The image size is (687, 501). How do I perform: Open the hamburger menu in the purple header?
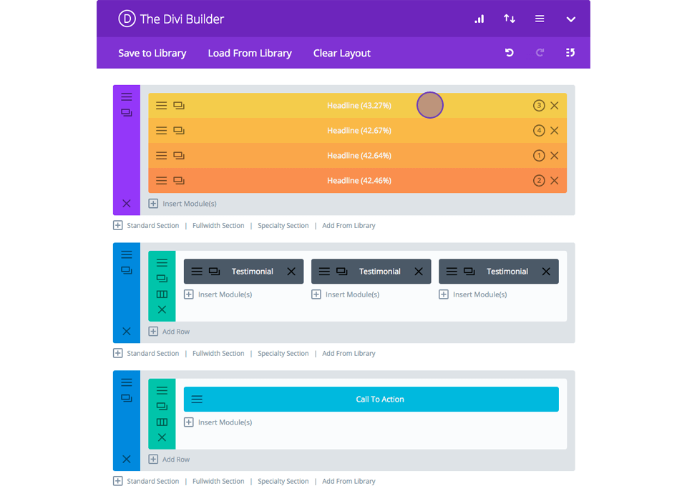[x=539, y=19]
